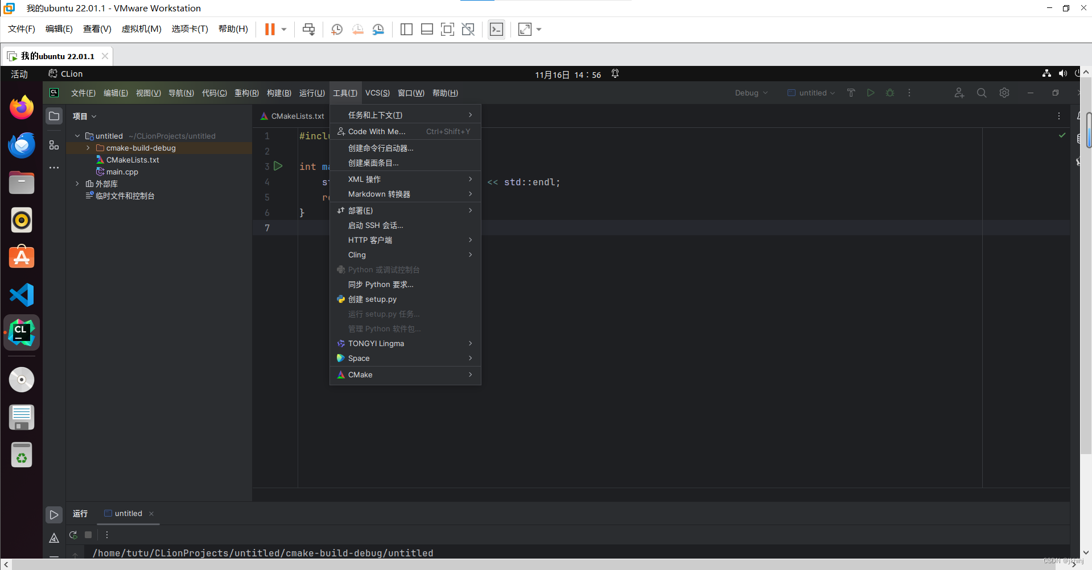Toggle the VMware library panel

[406, 29]
